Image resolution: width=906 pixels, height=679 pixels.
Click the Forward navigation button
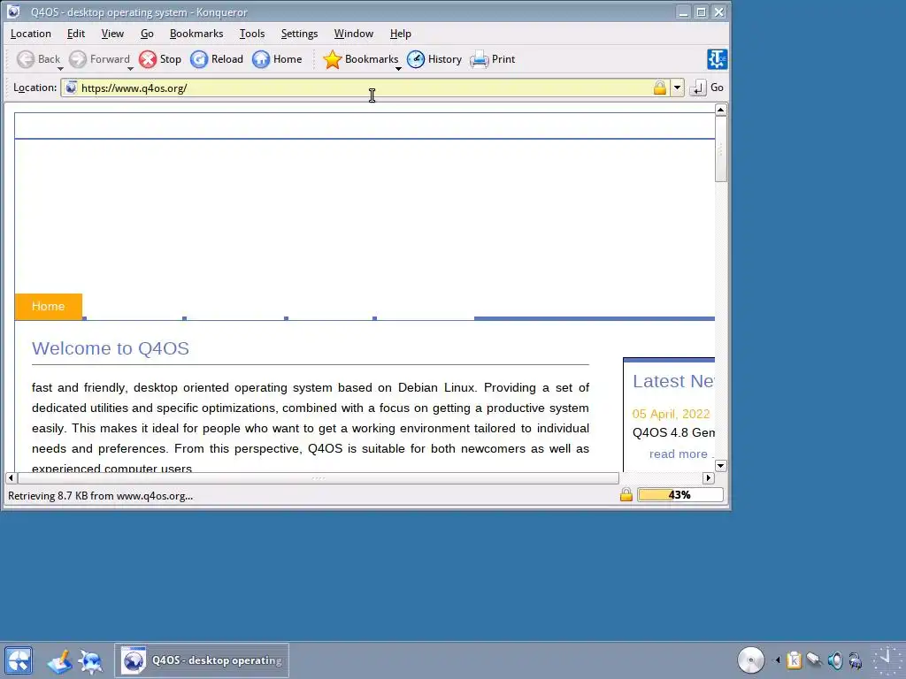click(x=99, y=59)
